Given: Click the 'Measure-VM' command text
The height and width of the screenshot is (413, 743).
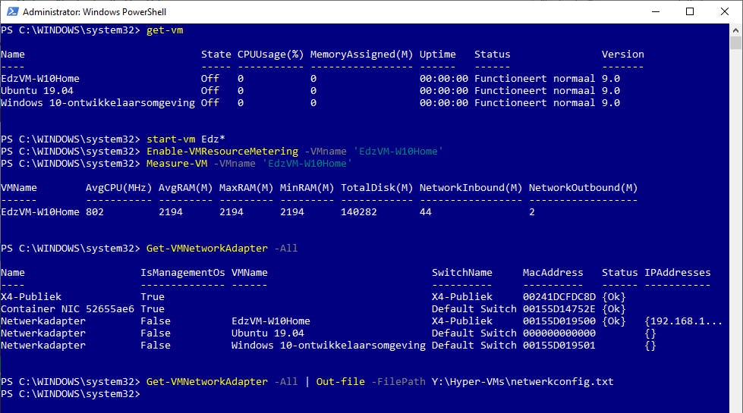Looking at the screenshot, I should point(177,163).
